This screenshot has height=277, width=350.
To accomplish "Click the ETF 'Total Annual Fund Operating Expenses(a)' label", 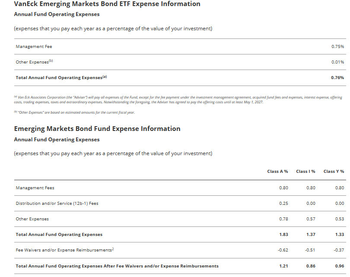I will (x=61, y=77).
